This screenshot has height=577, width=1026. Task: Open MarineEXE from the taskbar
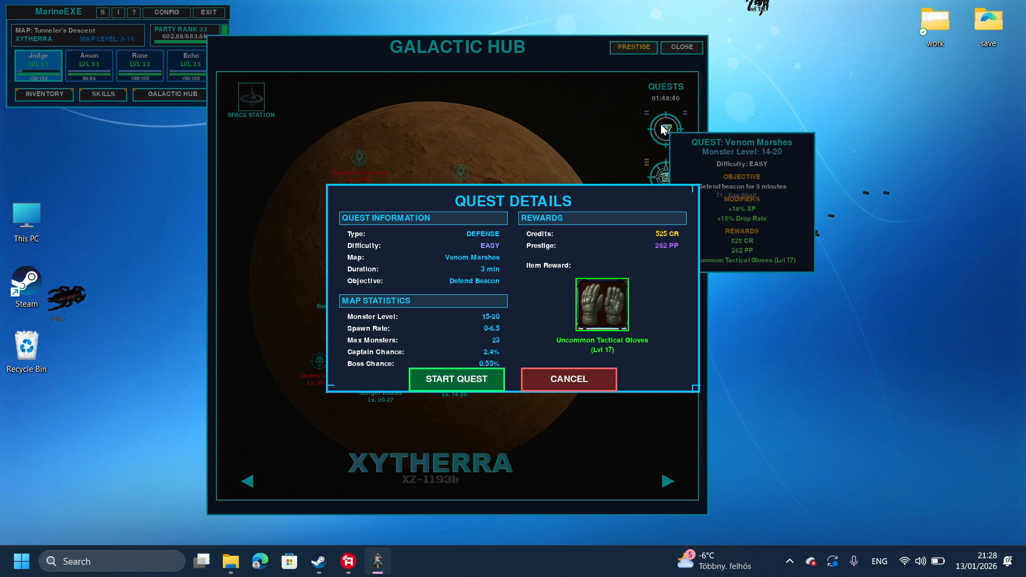[378, 561]
